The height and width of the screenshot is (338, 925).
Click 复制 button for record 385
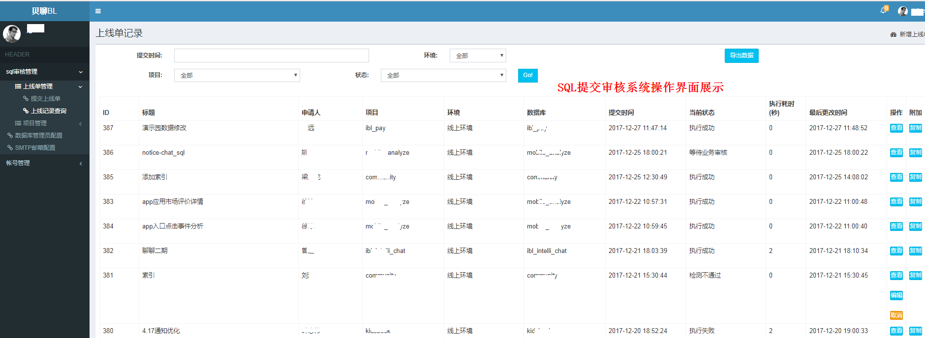point(915,177)
